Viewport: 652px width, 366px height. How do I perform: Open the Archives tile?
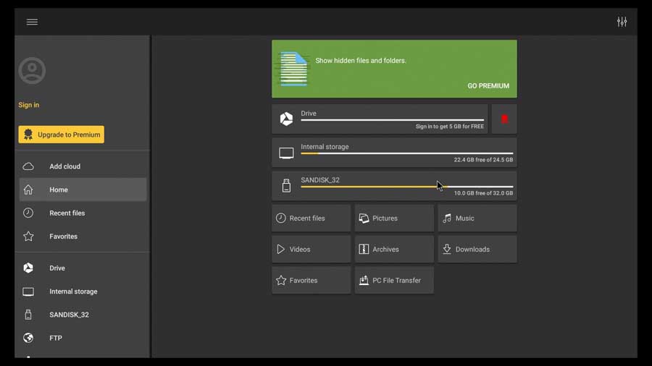point(394,250)
